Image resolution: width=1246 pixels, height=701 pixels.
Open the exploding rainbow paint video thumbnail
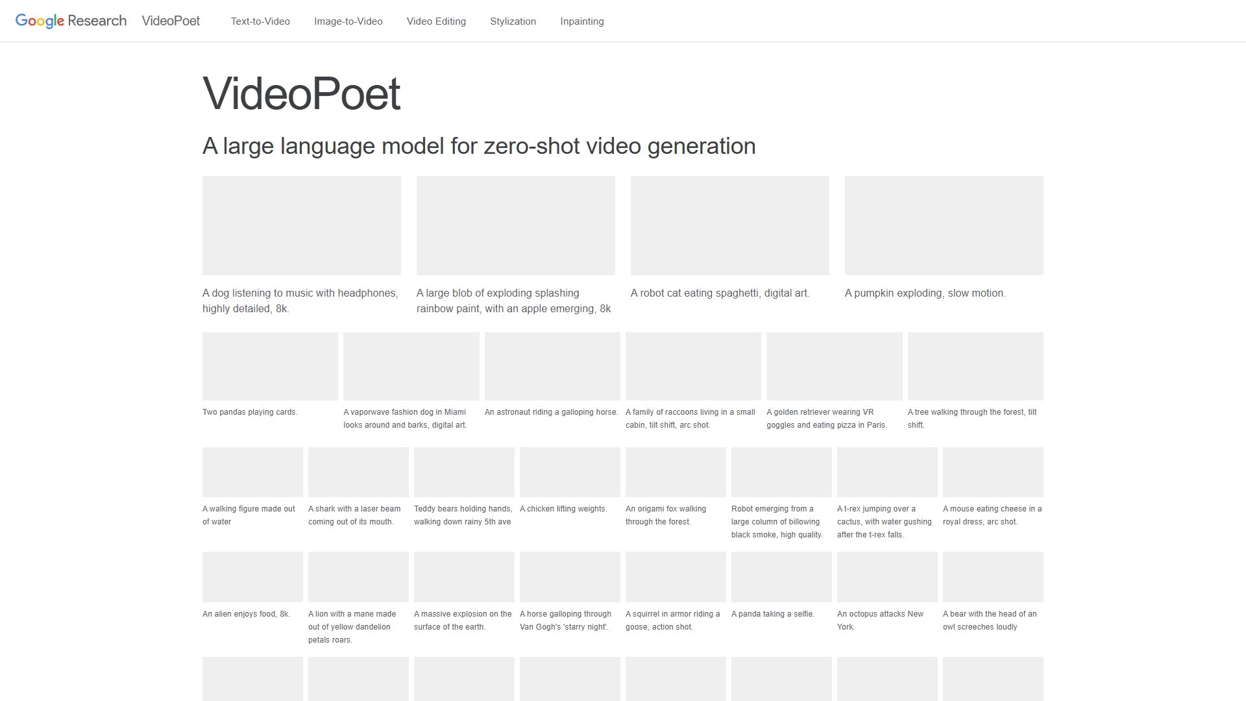pos(516,225)
